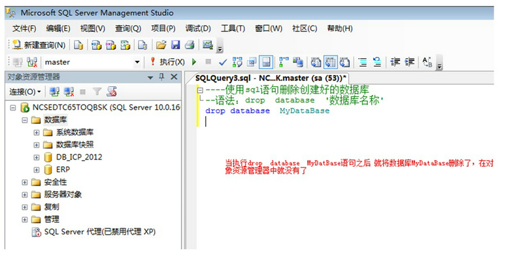Open the master database dropdown
This screenshot has height=257, width=523.
[137, 62]
